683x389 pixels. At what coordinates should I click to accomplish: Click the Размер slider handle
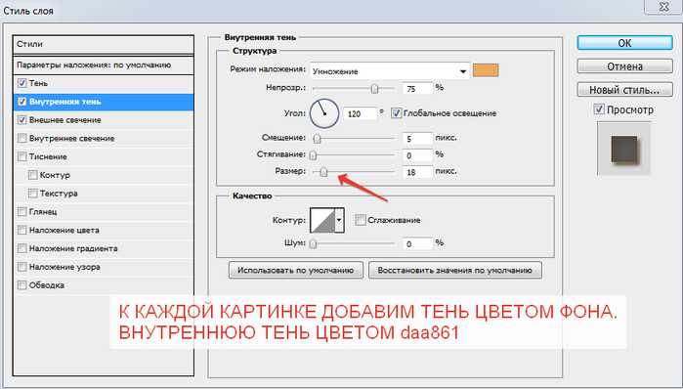323,172
